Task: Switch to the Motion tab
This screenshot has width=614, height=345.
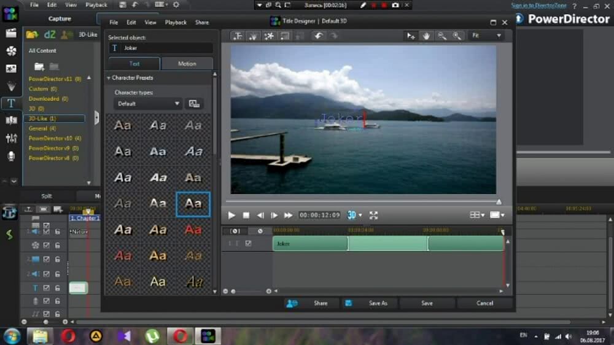Action: [x=187, y=64]
